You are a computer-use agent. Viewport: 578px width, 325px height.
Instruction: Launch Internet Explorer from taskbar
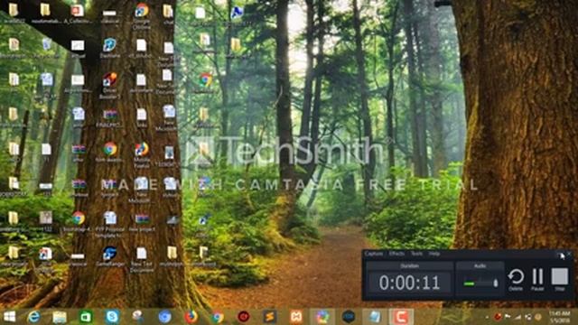pyautogui.click(x=34, y=317)
